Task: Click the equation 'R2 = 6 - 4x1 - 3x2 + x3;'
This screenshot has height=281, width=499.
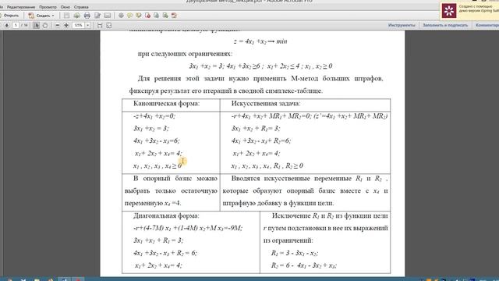Action: pyautogui.click(x=304, y=265)
